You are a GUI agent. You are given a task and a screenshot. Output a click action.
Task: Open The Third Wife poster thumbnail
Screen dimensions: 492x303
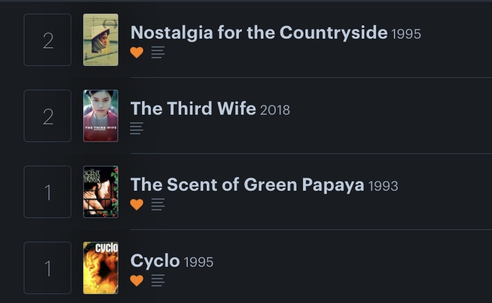tap(100, 116)
